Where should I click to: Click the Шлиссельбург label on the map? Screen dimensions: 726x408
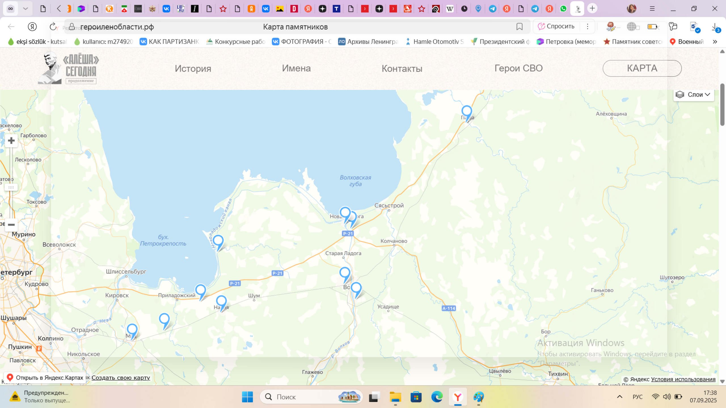tap(126, 271)
